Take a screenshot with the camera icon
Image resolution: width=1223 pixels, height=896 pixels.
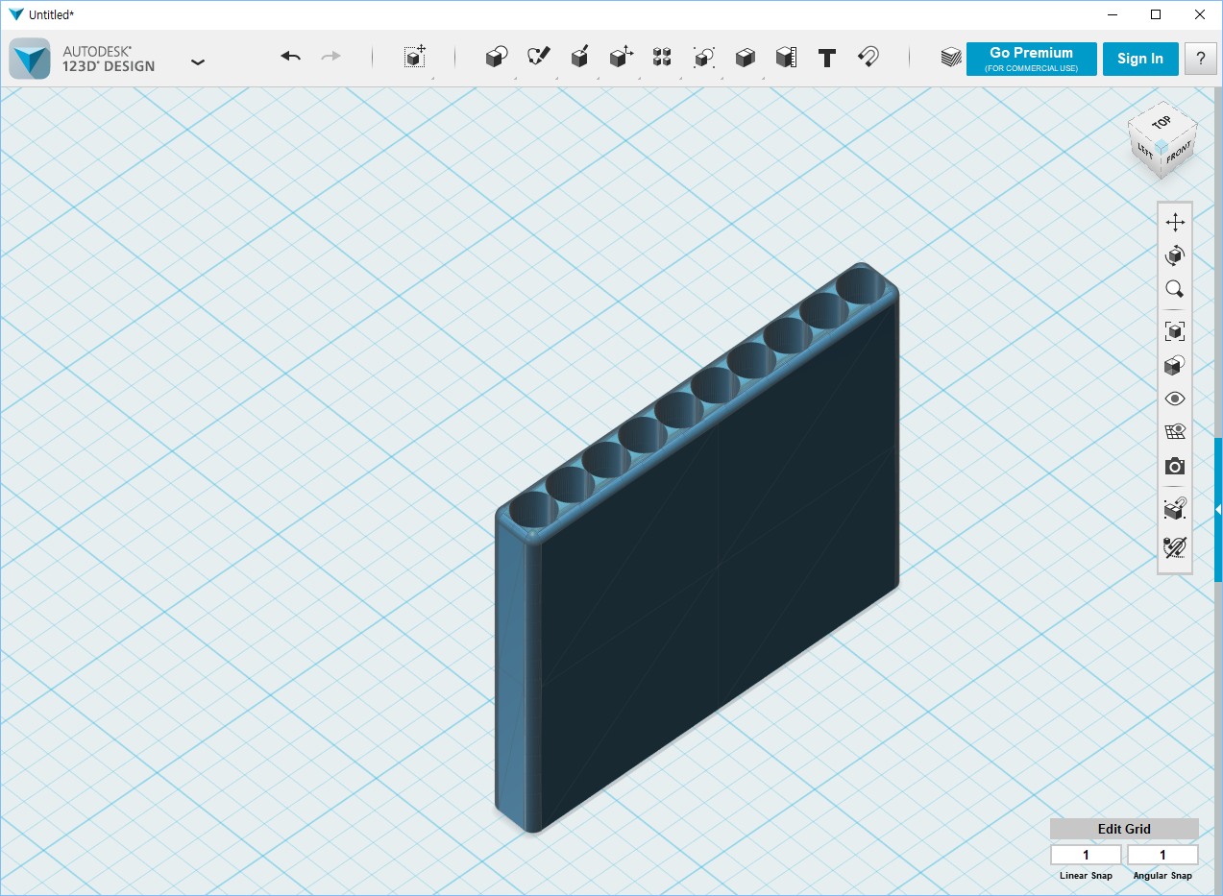(x=1175, y=466)
